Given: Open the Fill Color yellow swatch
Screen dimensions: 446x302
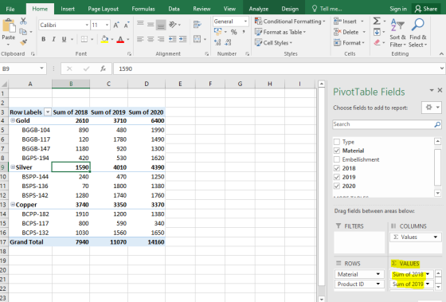Looking at the screenshot, I should click(104, 39).
